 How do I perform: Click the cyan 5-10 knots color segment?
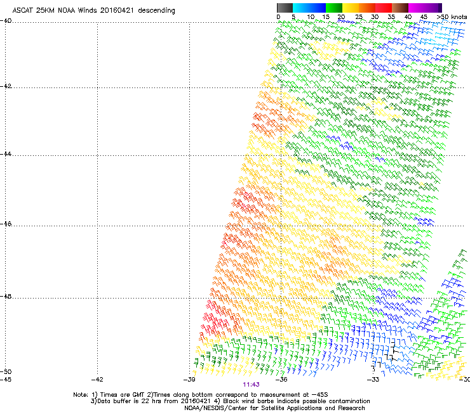pyautogui.click(x=301, y=8)
